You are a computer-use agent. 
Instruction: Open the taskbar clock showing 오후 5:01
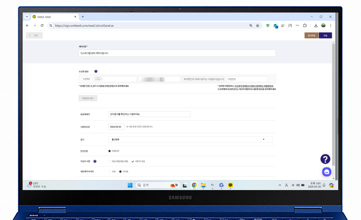pos(314,185)
